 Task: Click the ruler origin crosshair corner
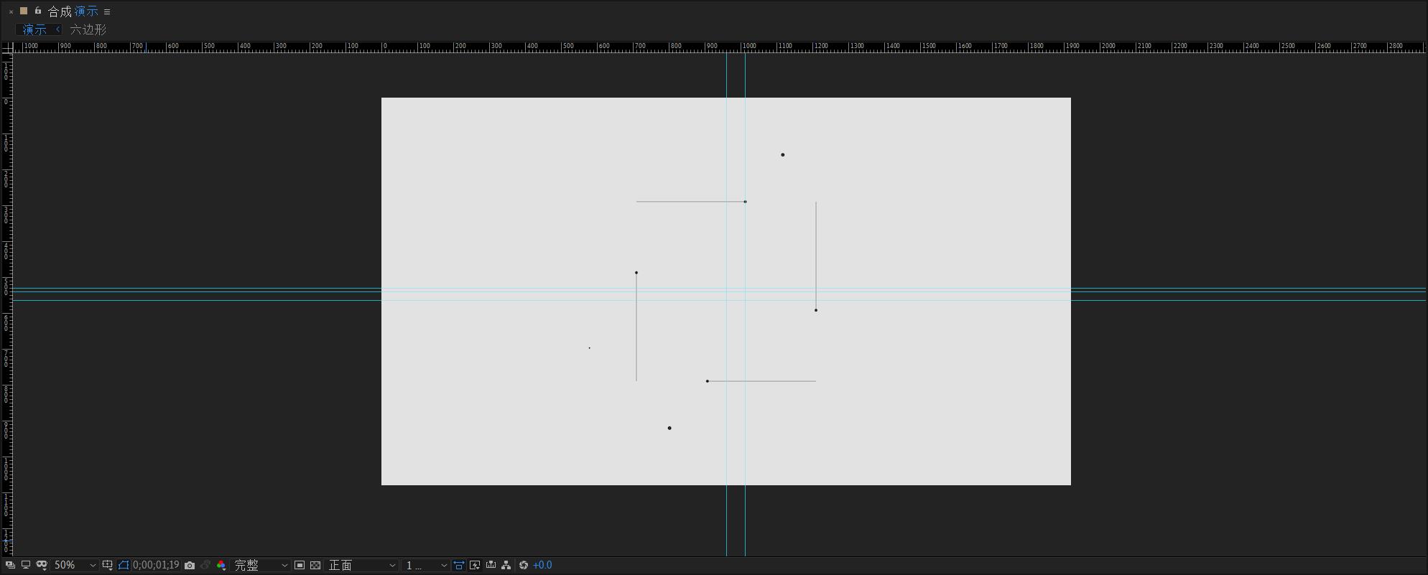tap(7, 47)
